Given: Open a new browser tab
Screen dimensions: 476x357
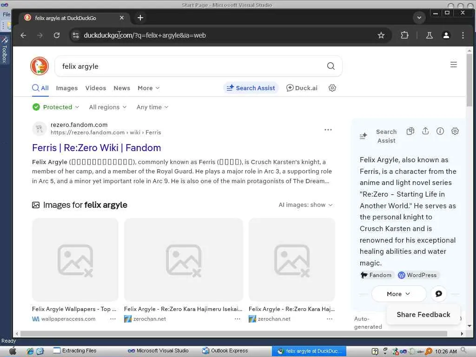Looking at the screenshot, I should (140, 18).
